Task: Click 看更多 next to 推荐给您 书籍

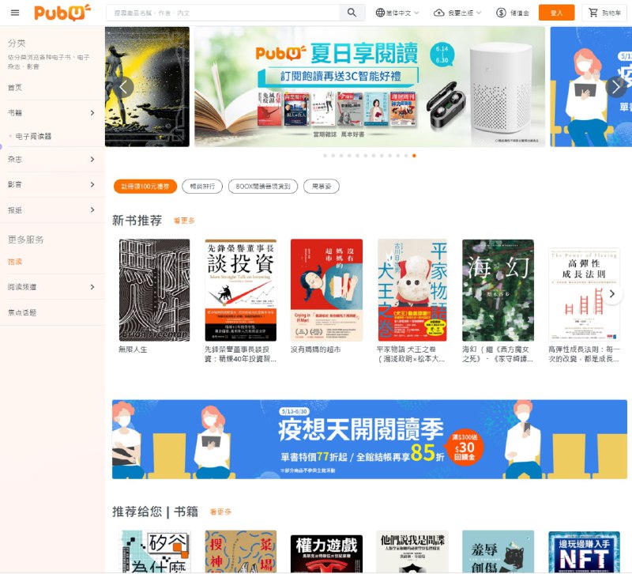Action: [220, 512]
